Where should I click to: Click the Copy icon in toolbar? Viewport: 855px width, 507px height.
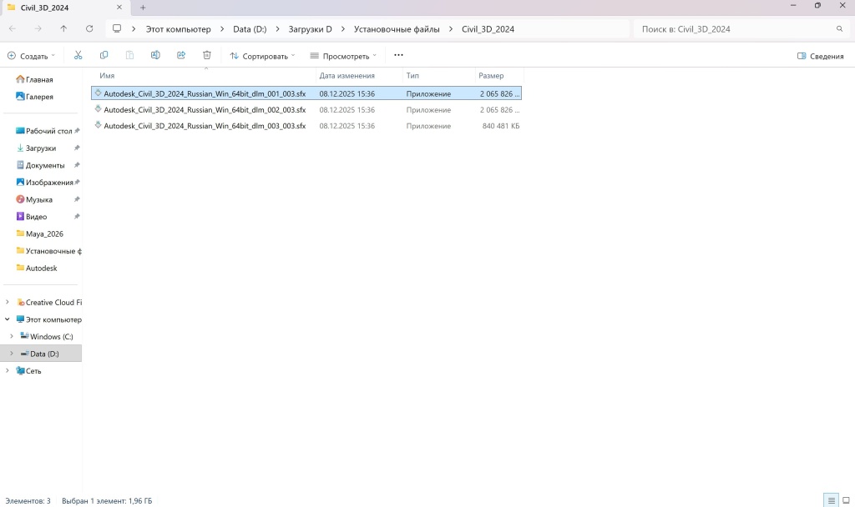[x=104, y=56]
